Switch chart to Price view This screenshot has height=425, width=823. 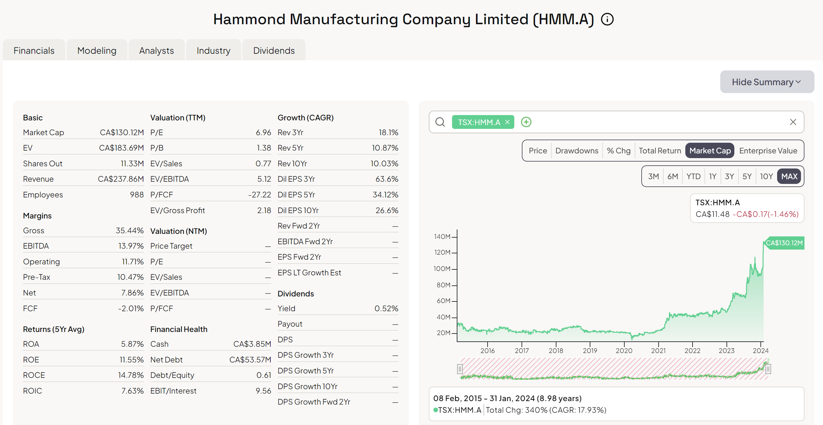point(537,151)
